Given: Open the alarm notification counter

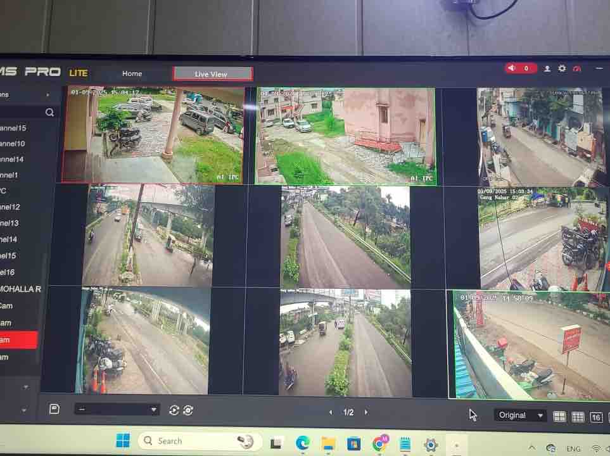Looking at the screenshot, I should (x=521, y=68).
